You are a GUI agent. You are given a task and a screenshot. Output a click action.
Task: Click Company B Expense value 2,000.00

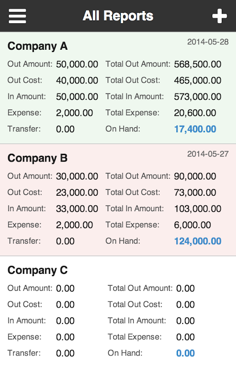pyautogui.click(x=74, y=225)
